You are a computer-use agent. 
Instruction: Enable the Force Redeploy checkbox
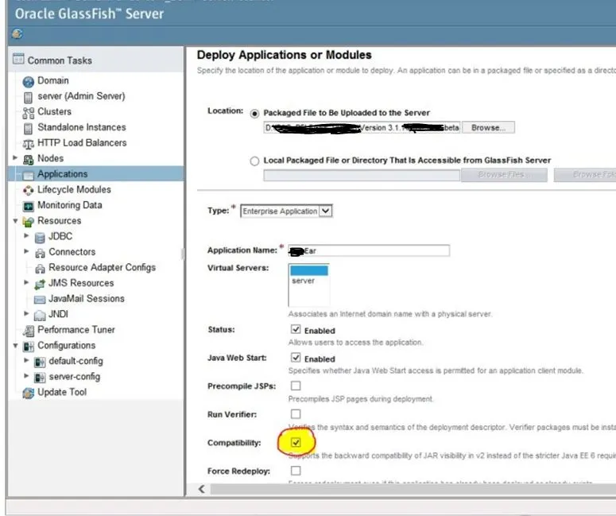coord(296,471)
